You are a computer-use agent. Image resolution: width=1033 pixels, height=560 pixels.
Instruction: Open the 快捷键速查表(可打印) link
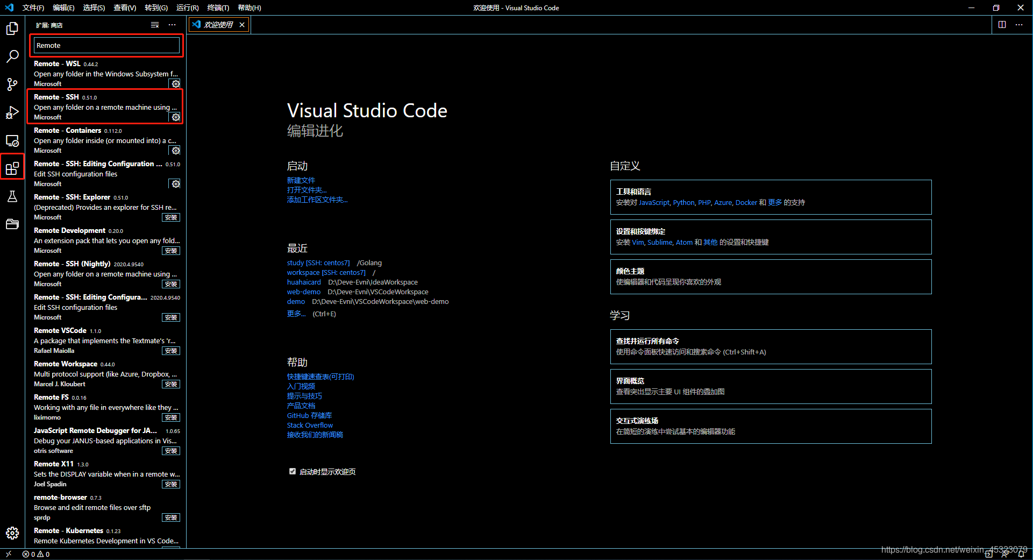point(320,377)
